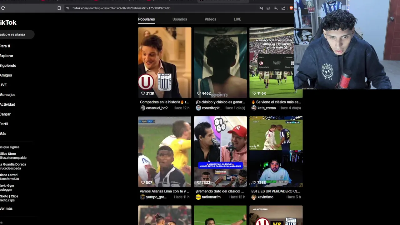Click the heart icon showing 7355 likes
Image resolution: width=400 pixels, height=225 pixels.
pos(254,182)
